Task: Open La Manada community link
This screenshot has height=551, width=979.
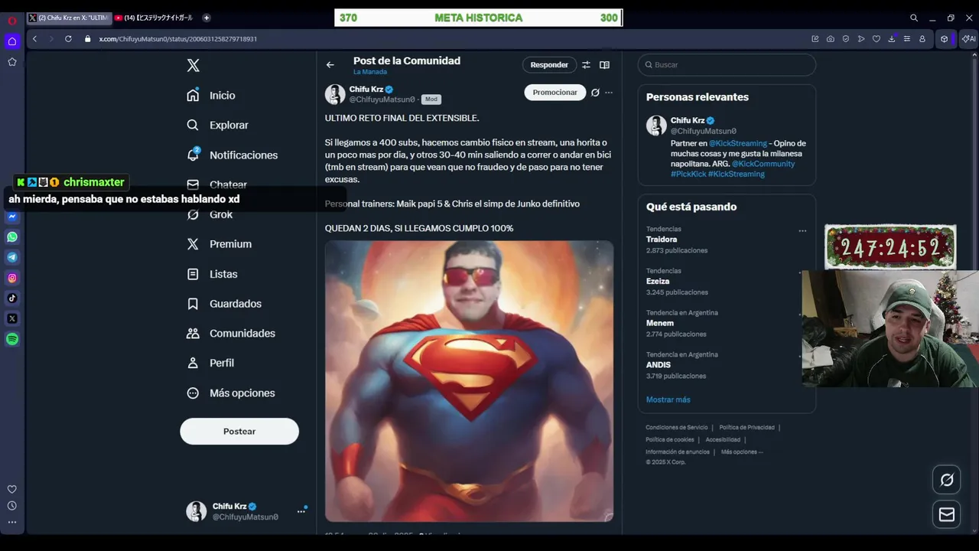Action: [x=370, y=72]
